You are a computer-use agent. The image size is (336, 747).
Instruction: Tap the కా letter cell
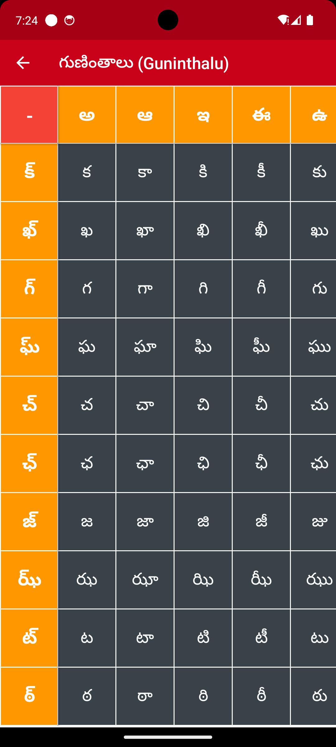(145, 172)
